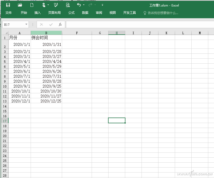Screen dimensions: 214x178
Task: Click the Open folder icon
Action: click(20, 5)
